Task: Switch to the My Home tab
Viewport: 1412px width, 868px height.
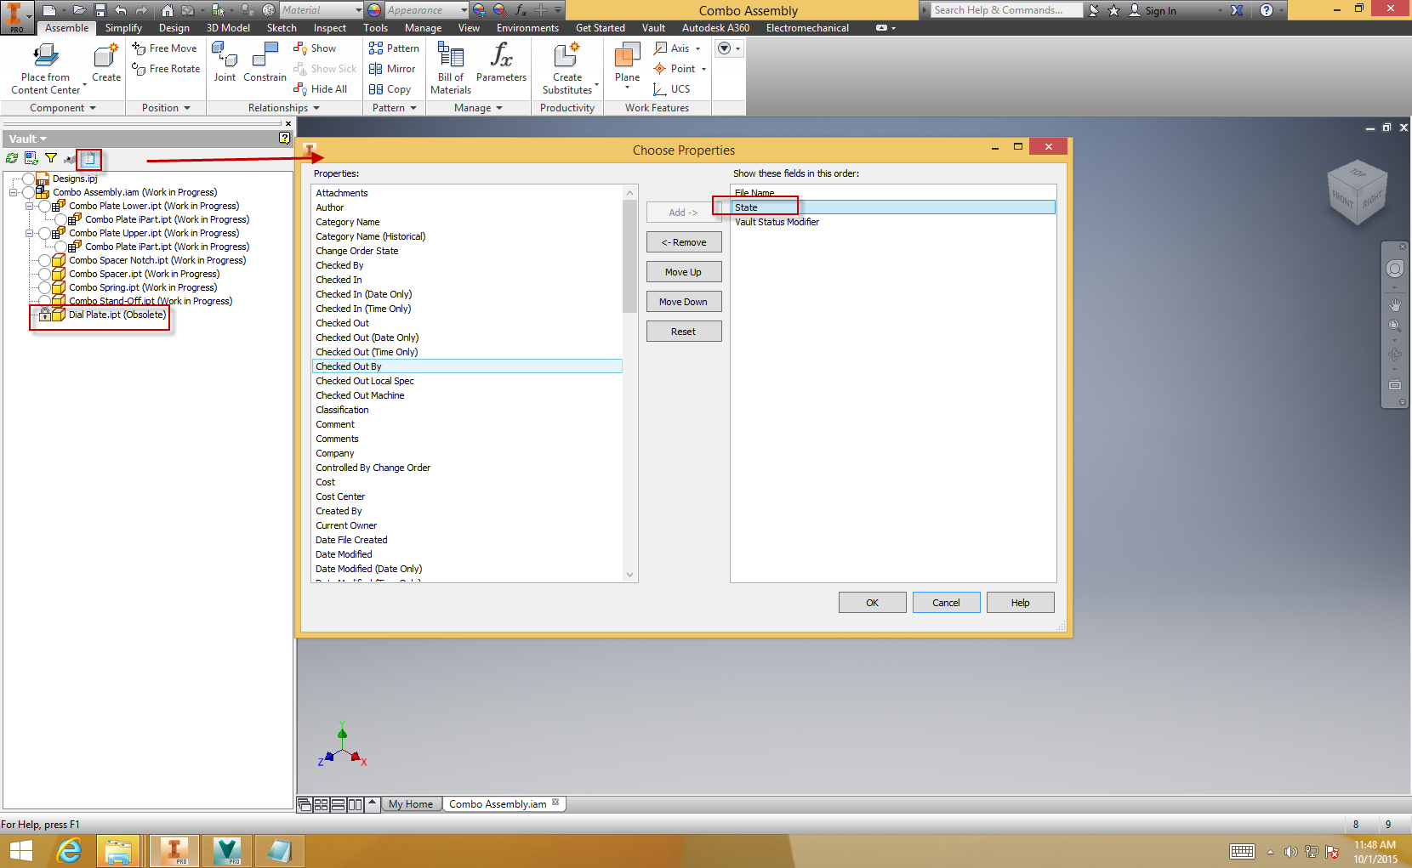Action: click(x=411, y=803)
